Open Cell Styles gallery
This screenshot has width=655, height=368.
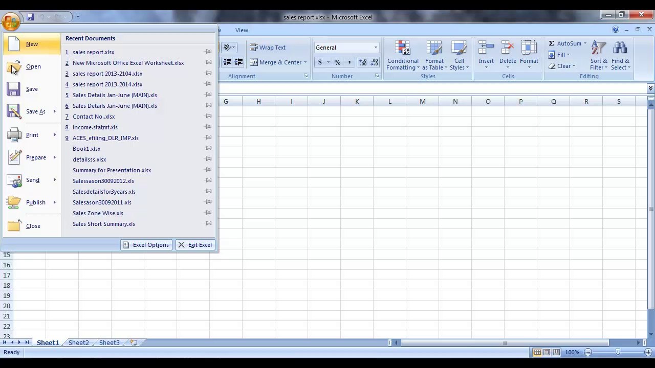coord(459,56)
